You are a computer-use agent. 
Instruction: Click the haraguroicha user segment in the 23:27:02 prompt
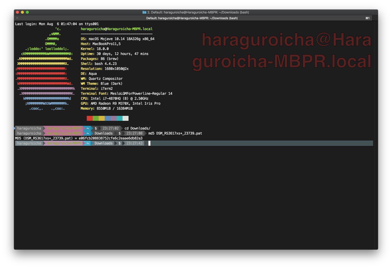29,128
